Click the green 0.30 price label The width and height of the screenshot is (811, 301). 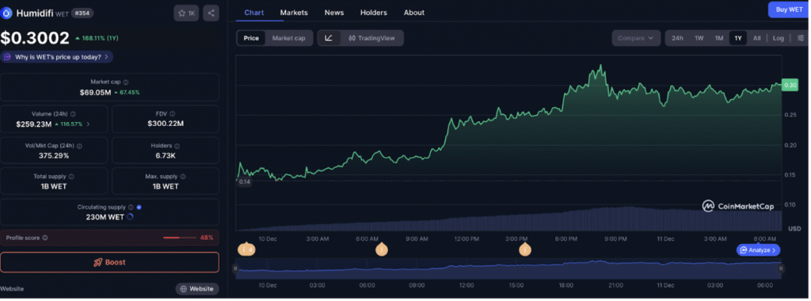[x=790, y=86]
